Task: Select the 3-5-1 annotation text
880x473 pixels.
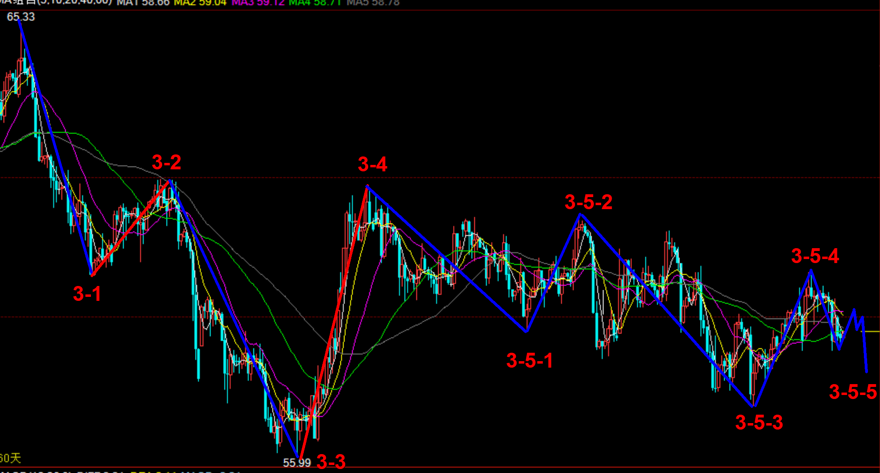Action: (x=530, y=360)
